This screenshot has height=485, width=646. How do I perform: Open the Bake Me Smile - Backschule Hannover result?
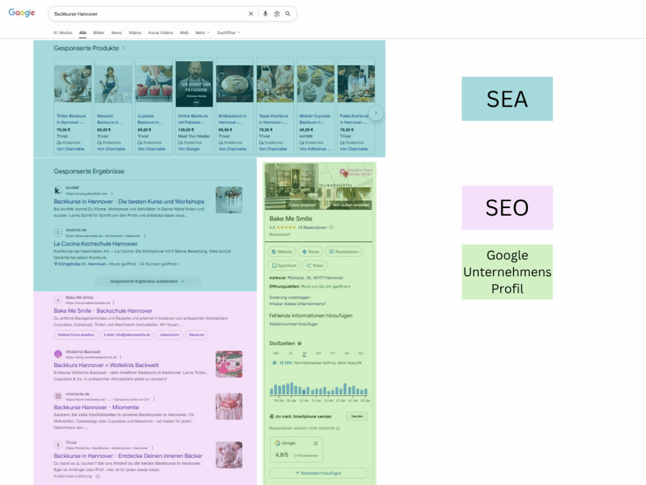[103, 311]
